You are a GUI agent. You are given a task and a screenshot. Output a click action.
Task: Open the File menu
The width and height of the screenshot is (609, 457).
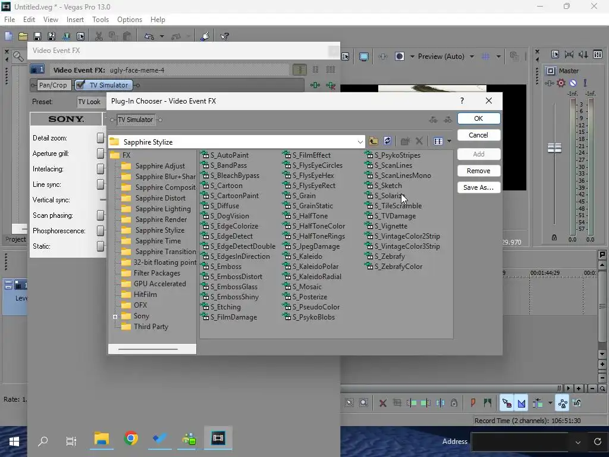(x=10, y=20)
